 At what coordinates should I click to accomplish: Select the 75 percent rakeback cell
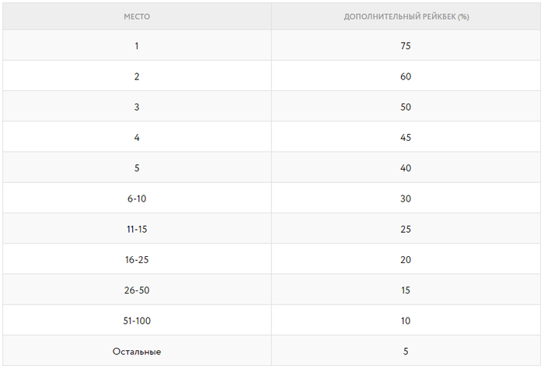point(406,45)
